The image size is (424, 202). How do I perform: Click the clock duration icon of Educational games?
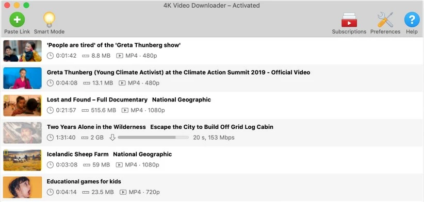click(50, 192)
